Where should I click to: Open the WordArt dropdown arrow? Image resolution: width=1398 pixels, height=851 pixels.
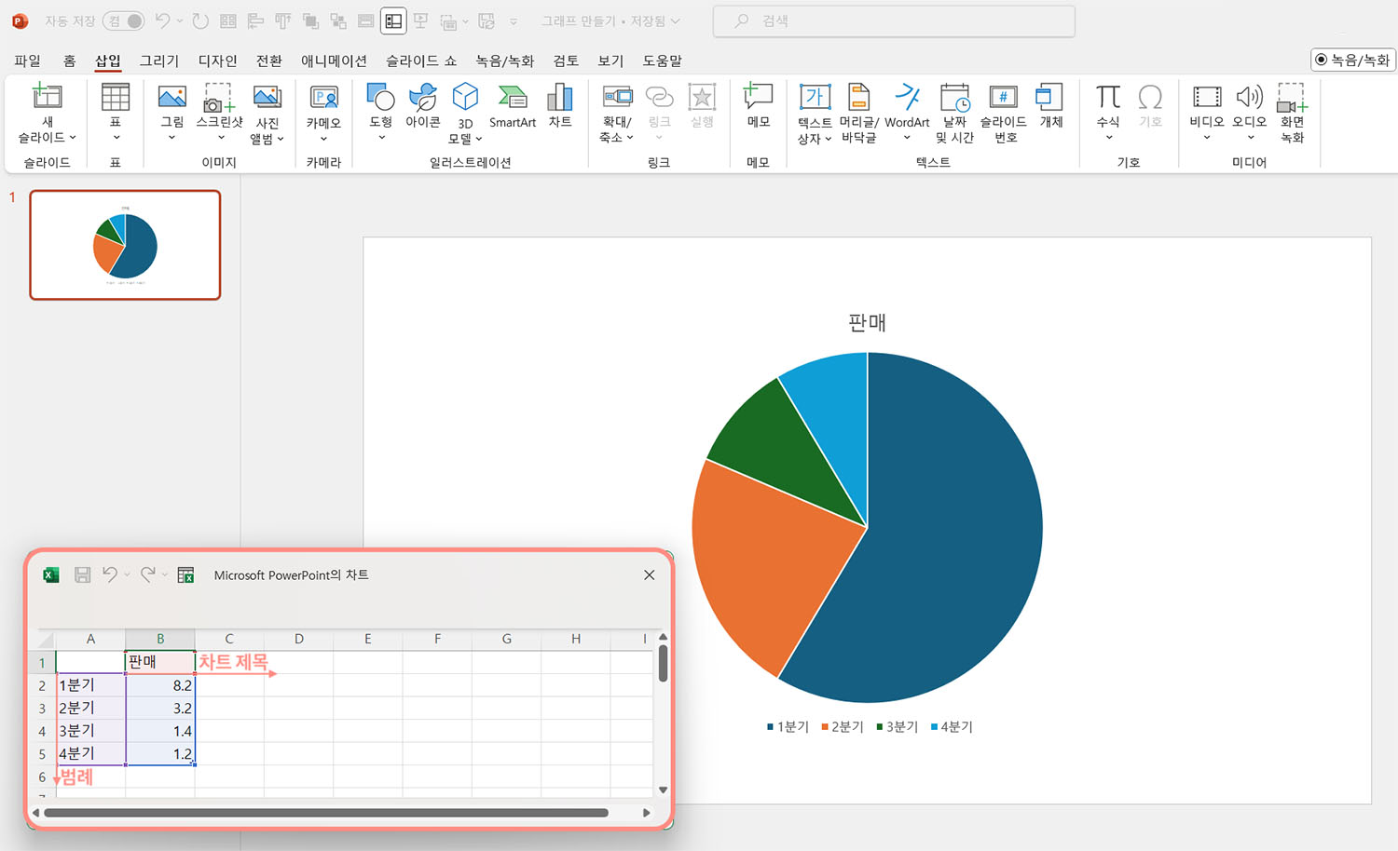click(907, 138)
